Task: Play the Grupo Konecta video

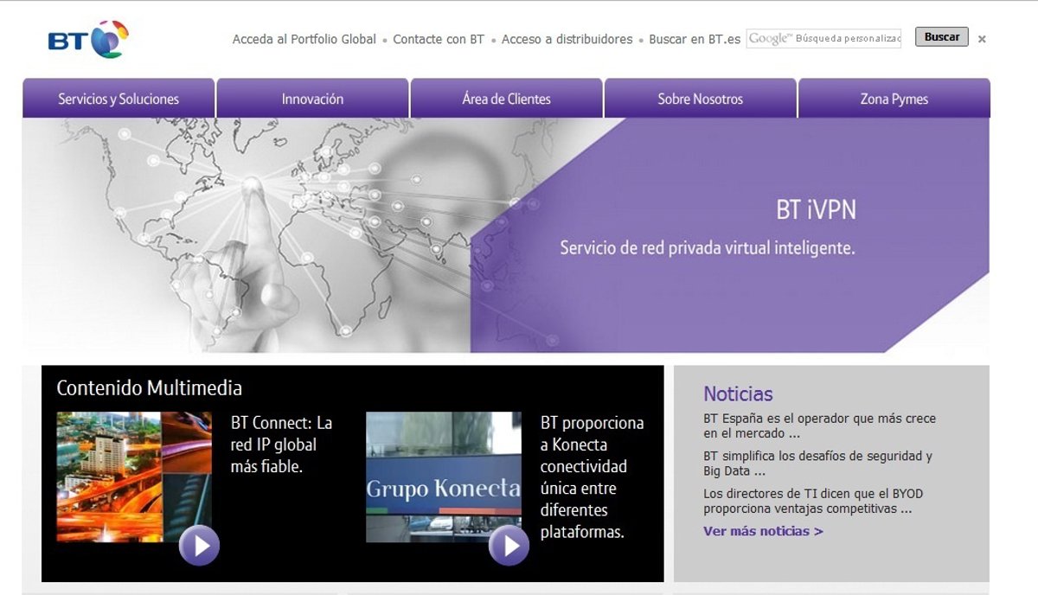Action: (x=509, y=545)
